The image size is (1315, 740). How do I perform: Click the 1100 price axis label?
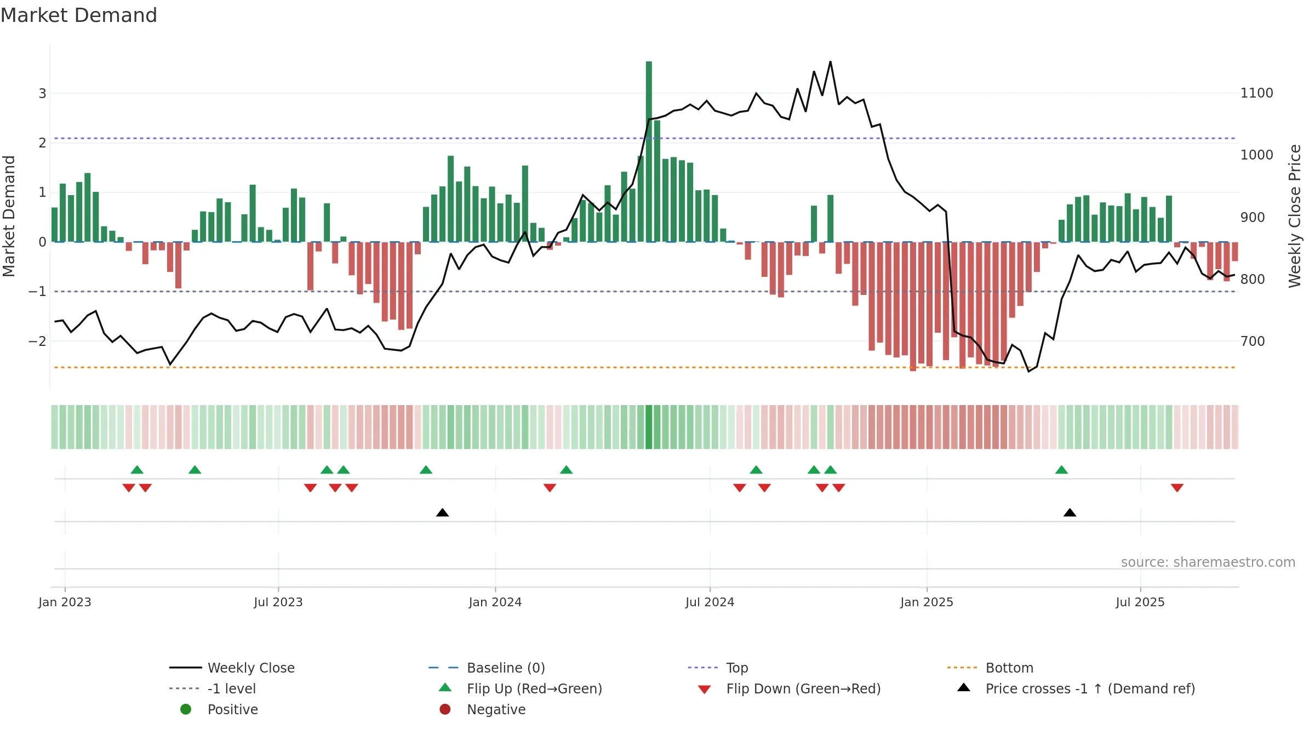point(1256,93)
